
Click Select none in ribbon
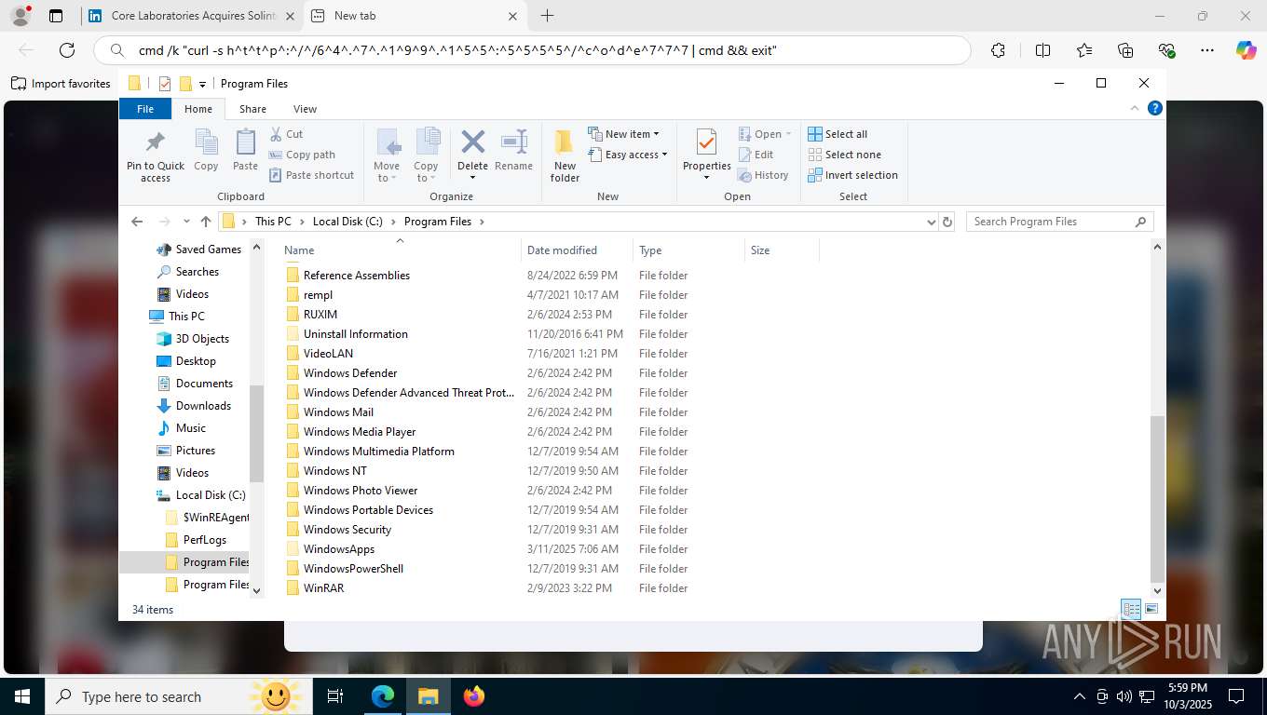(844, 155)
